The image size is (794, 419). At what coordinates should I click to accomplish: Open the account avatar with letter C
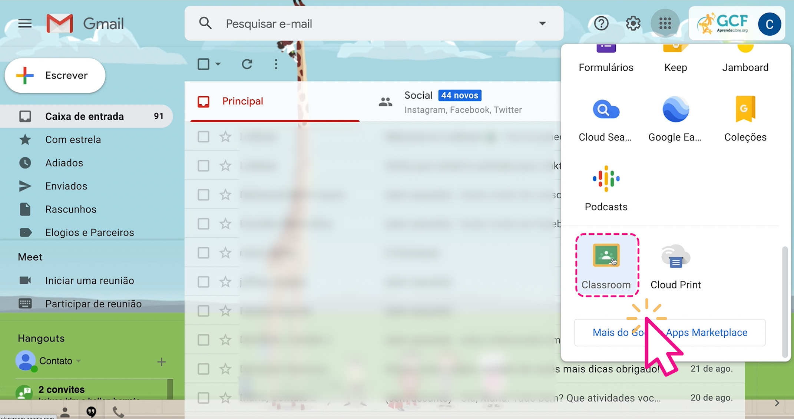click(x=770, y=24)
